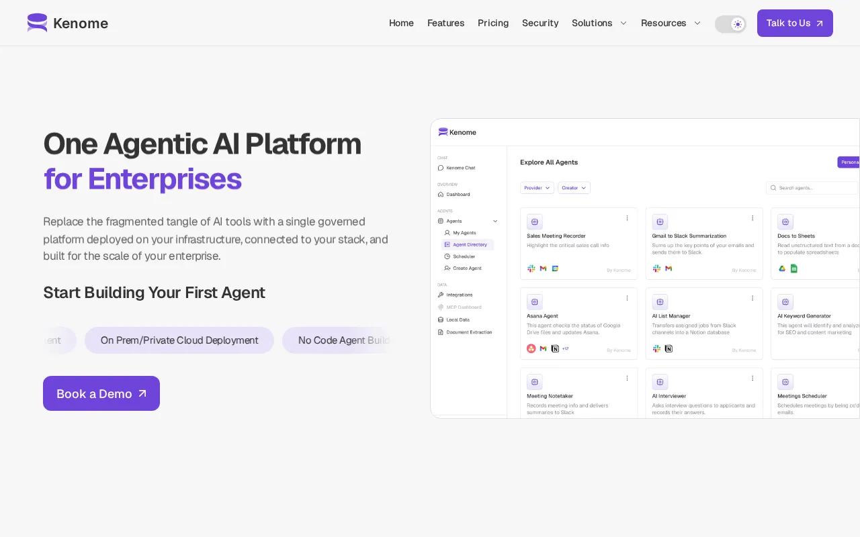This screenshot has width=860, height=537.
Task: Open the AI Interviewer agent card title
Action: coord(669,396)
